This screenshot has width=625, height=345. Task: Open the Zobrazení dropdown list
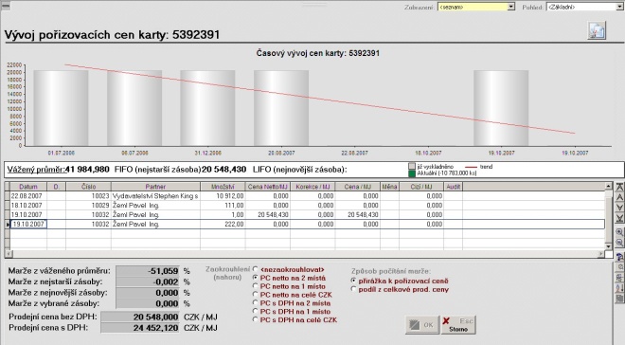511,7
